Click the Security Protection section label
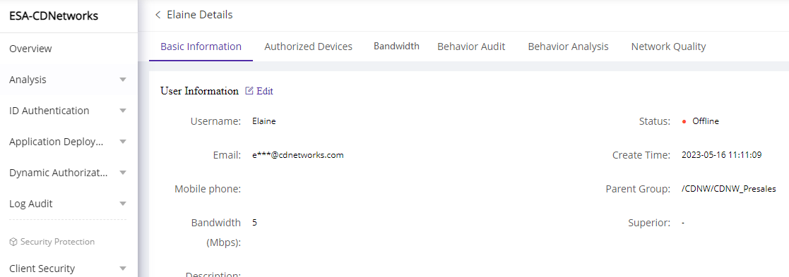This screenshot has width=789, height=277. tap(57, 242)
